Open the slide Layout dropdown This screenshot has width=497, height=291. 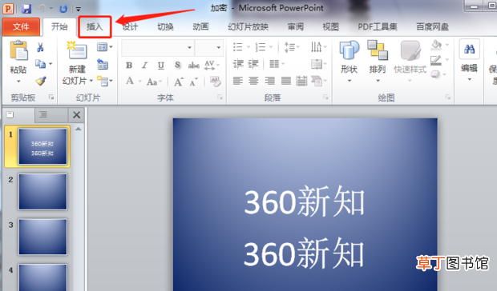tap(104, 47)
